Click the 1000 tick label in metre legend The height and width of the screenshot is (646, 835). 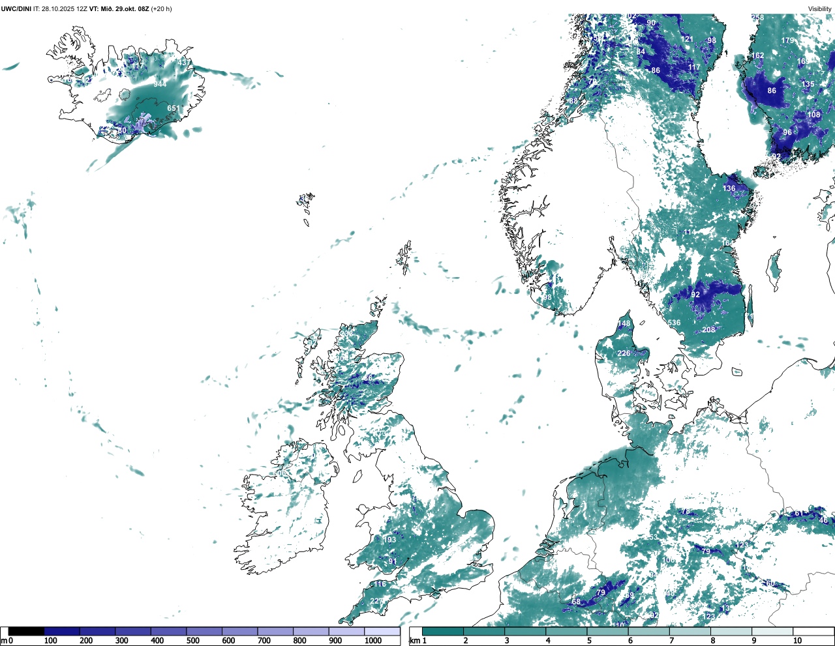pos(373,641)
